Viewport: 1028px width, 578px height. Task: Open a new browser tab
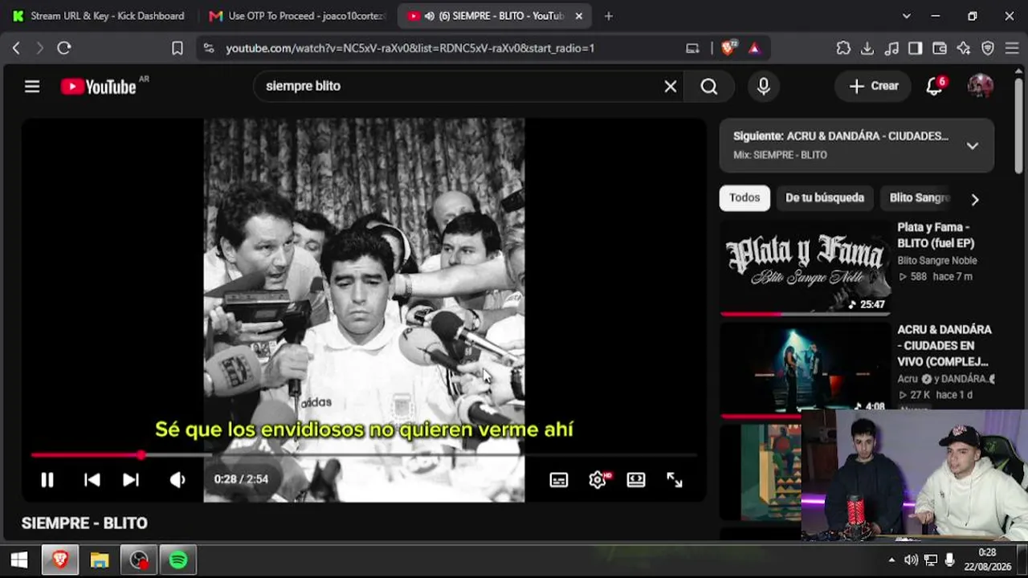[609, 16]
